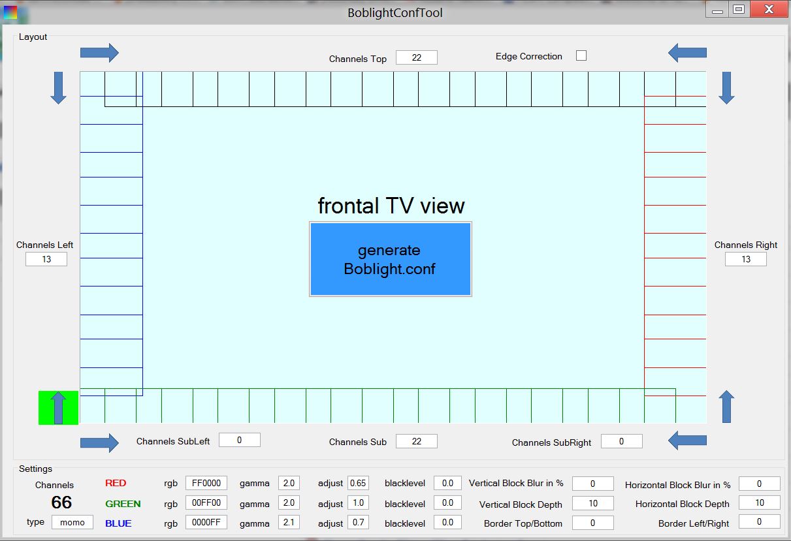Image resolution: width=791 pixels, height=541 pixels.
Task: Click the GREEN blacklevel field
Action: (x=447, y=502)
